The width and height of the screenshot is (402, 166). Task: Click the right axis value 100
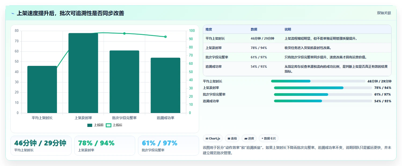192,31
